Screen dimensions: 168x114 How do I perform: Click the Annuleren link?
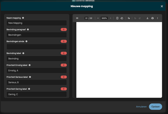(x=141, y=107)
